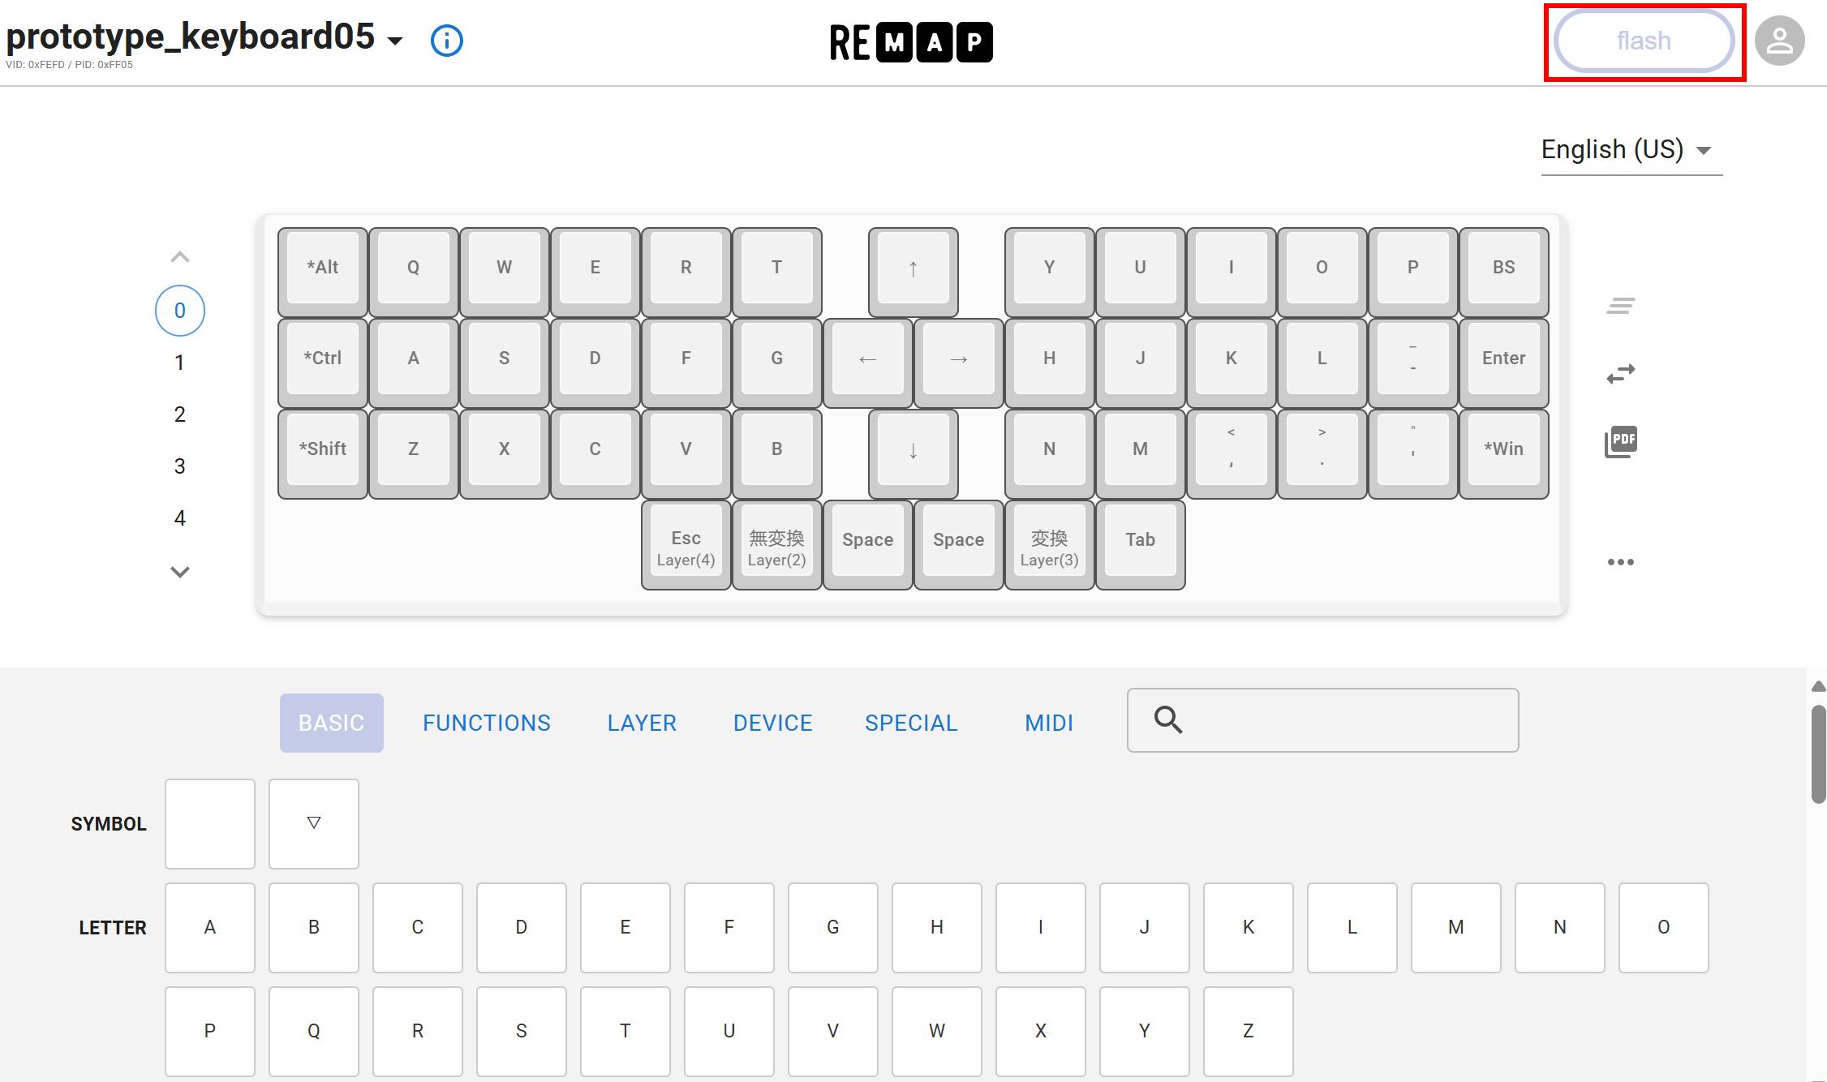The image size is (1827, 1082).
Task: Click the layer list down chevron
Action: coord(179,572)
